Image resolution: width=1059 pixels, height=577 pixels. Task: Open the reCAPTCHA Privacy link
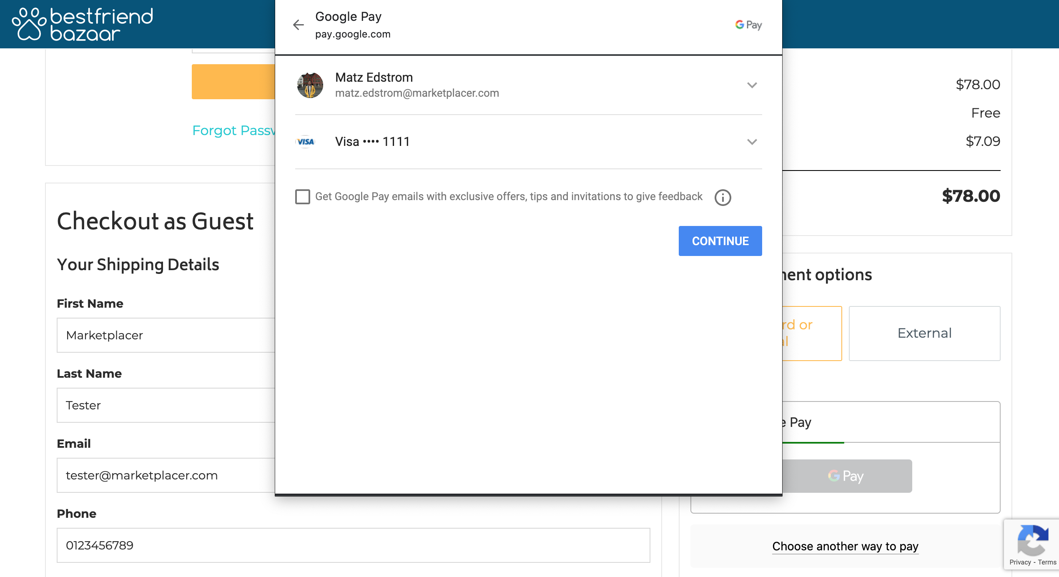1020,562
